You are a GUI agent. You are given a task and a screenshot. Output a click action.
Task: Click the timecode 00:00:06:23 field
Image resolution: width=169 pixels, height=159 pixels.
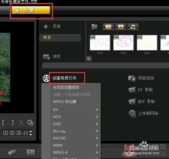[x=15, y=133]
